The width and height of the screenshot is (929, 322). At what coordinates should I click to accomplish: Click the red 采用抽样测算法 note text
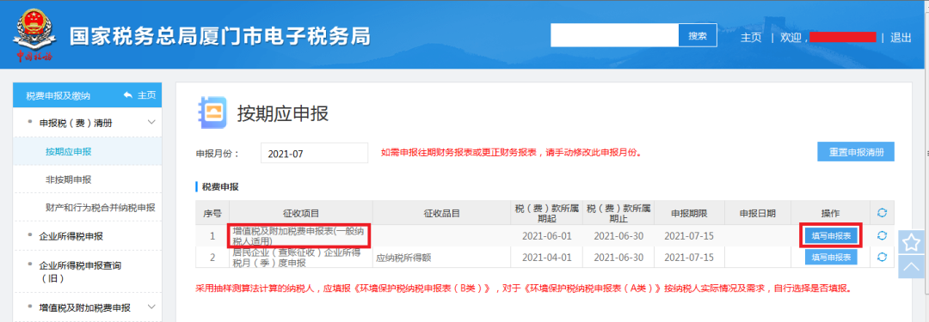pos(523,289)
